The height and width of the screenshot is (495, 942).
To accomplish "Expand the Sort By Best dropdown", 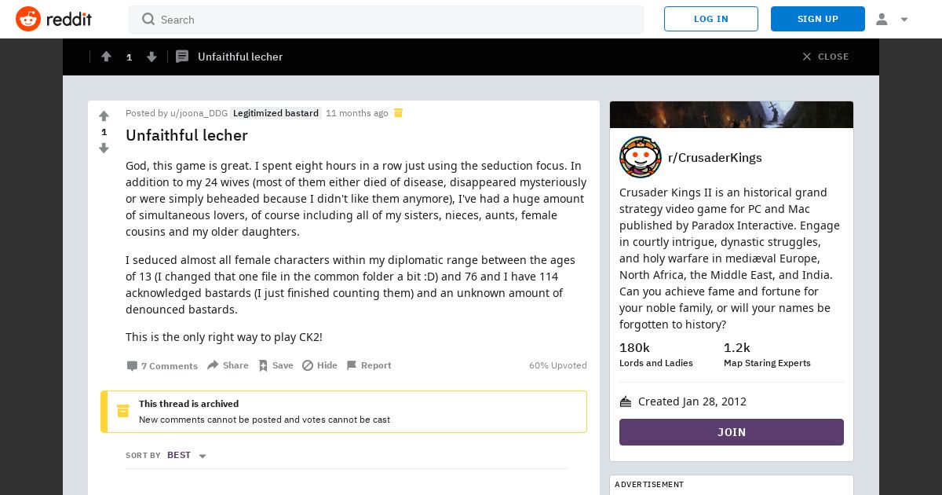I will [x=187, y=455].
